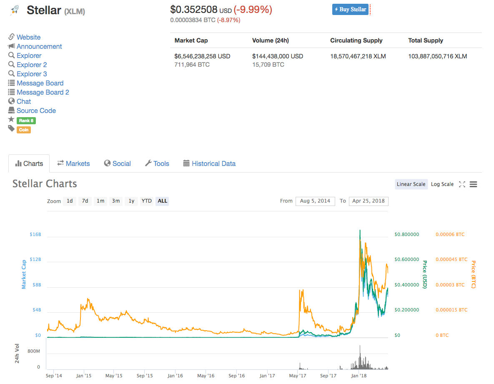Open the Announcement link
The image size is (494, 384).
(x=39, y=46)
